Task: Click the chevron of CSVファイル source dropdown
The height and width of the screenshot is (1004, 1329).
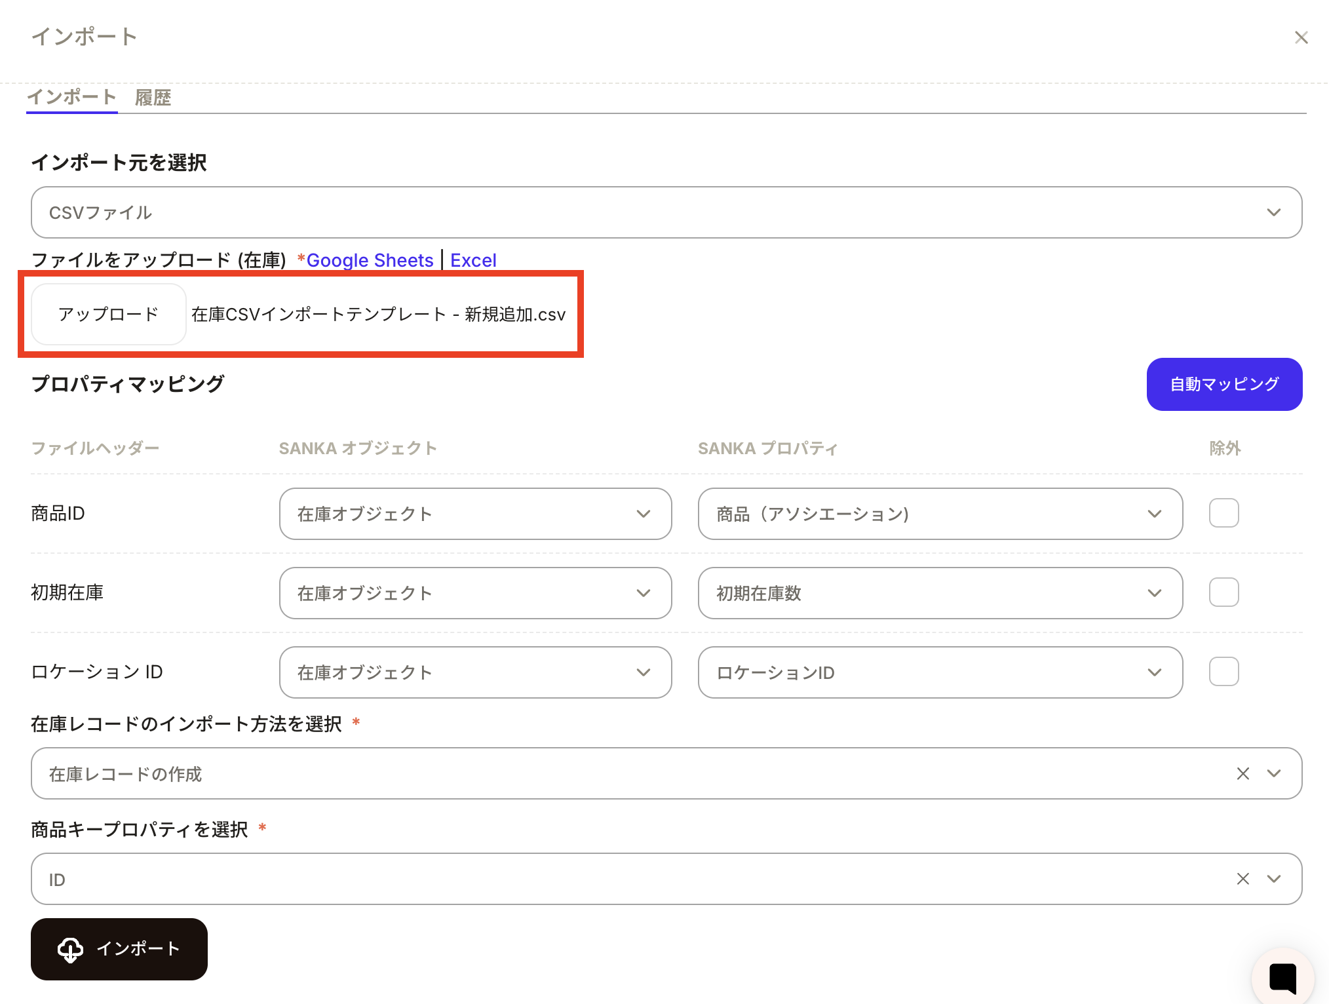Action: coord(1273,212)
